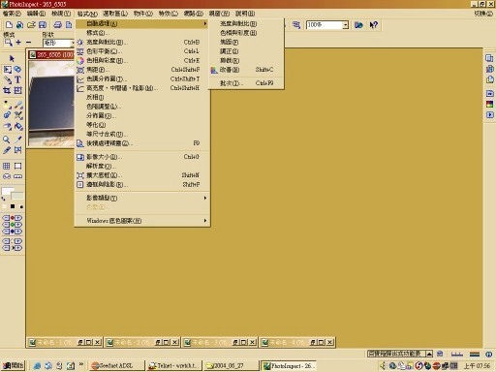Choose Tone Map item with Ctrl+Shift+T
This screenshot has width=496, height=372.
coord(142,78)
